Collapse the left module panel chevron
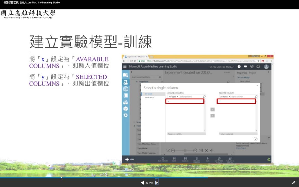The height and width of the screenshot is (187, 299). [132, 72]
